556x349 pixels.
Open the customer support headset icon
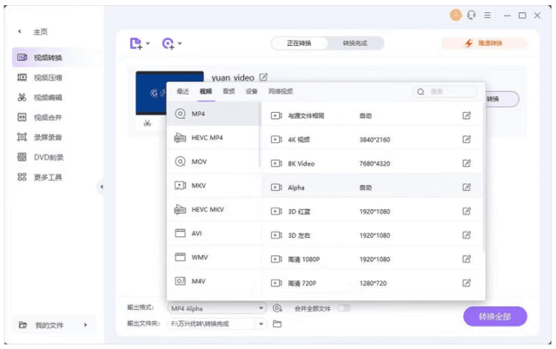(471, 15)
